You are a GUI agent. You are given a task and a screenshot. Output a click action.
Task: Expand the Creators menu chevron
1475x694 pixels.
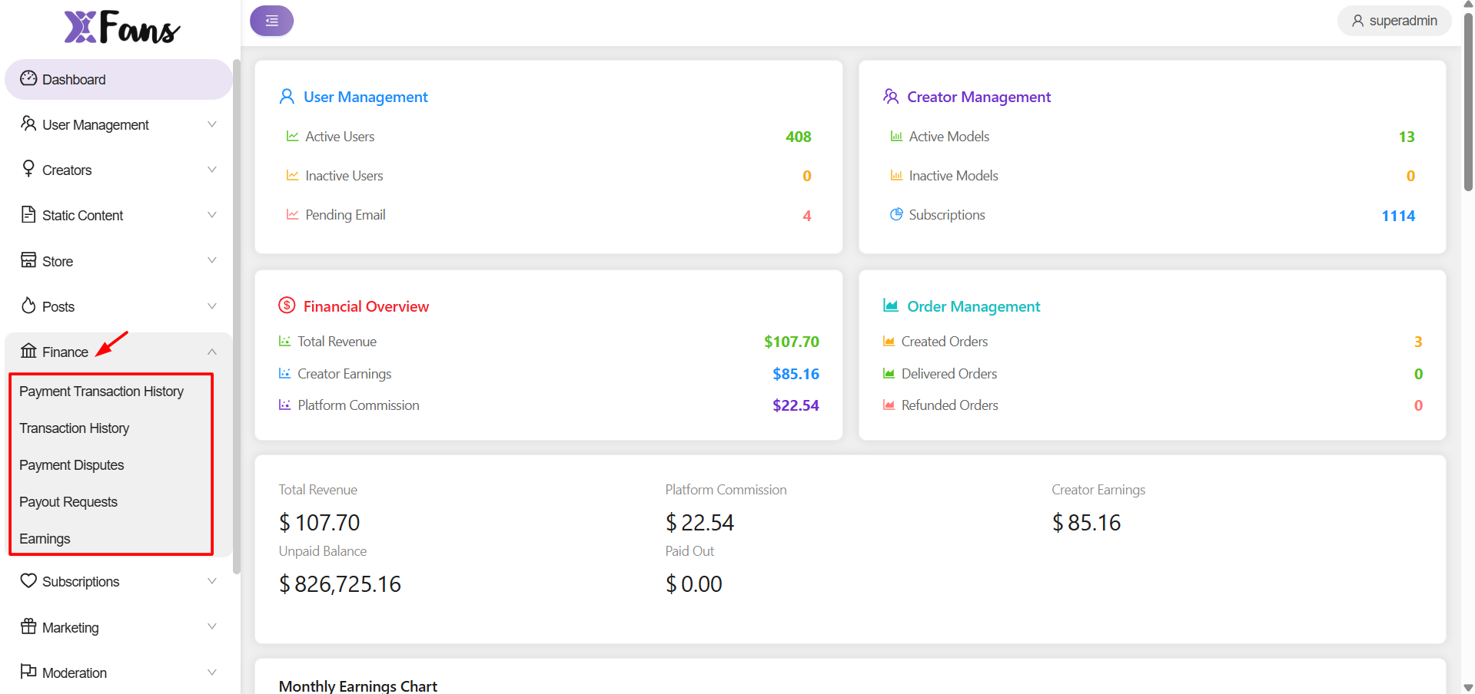coord(212,170)
